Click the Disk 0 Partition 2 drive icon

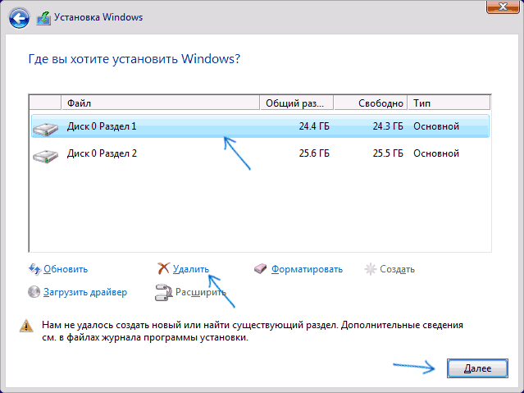[x=45, y=153]
